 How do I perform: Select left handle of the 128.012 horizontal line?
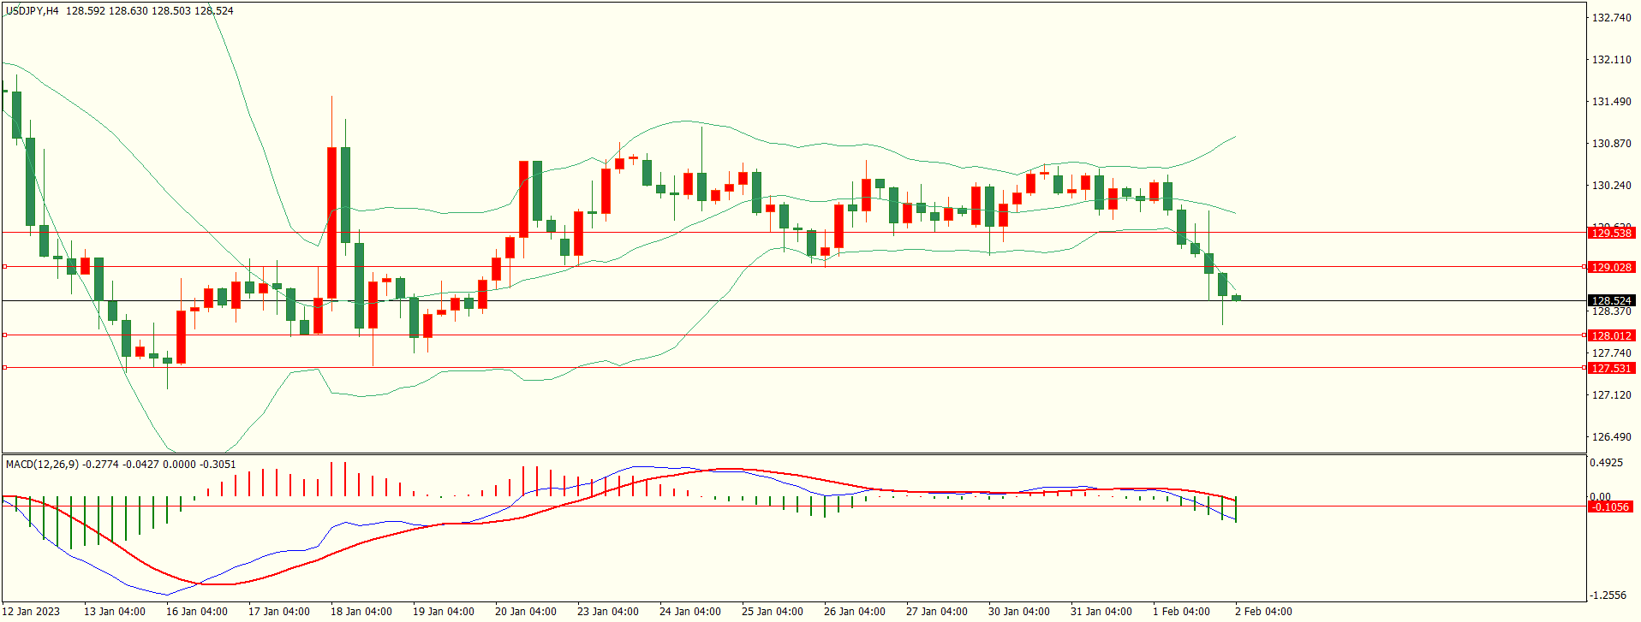(4, 335)
